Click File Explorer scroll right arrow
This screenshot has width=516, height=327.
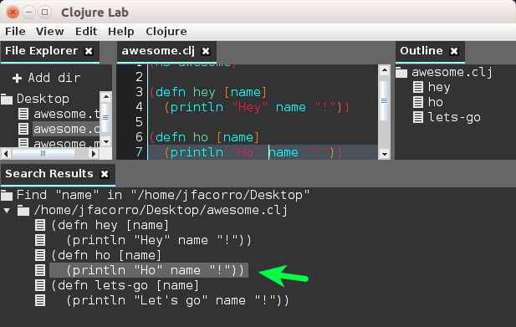click(94, 154)
